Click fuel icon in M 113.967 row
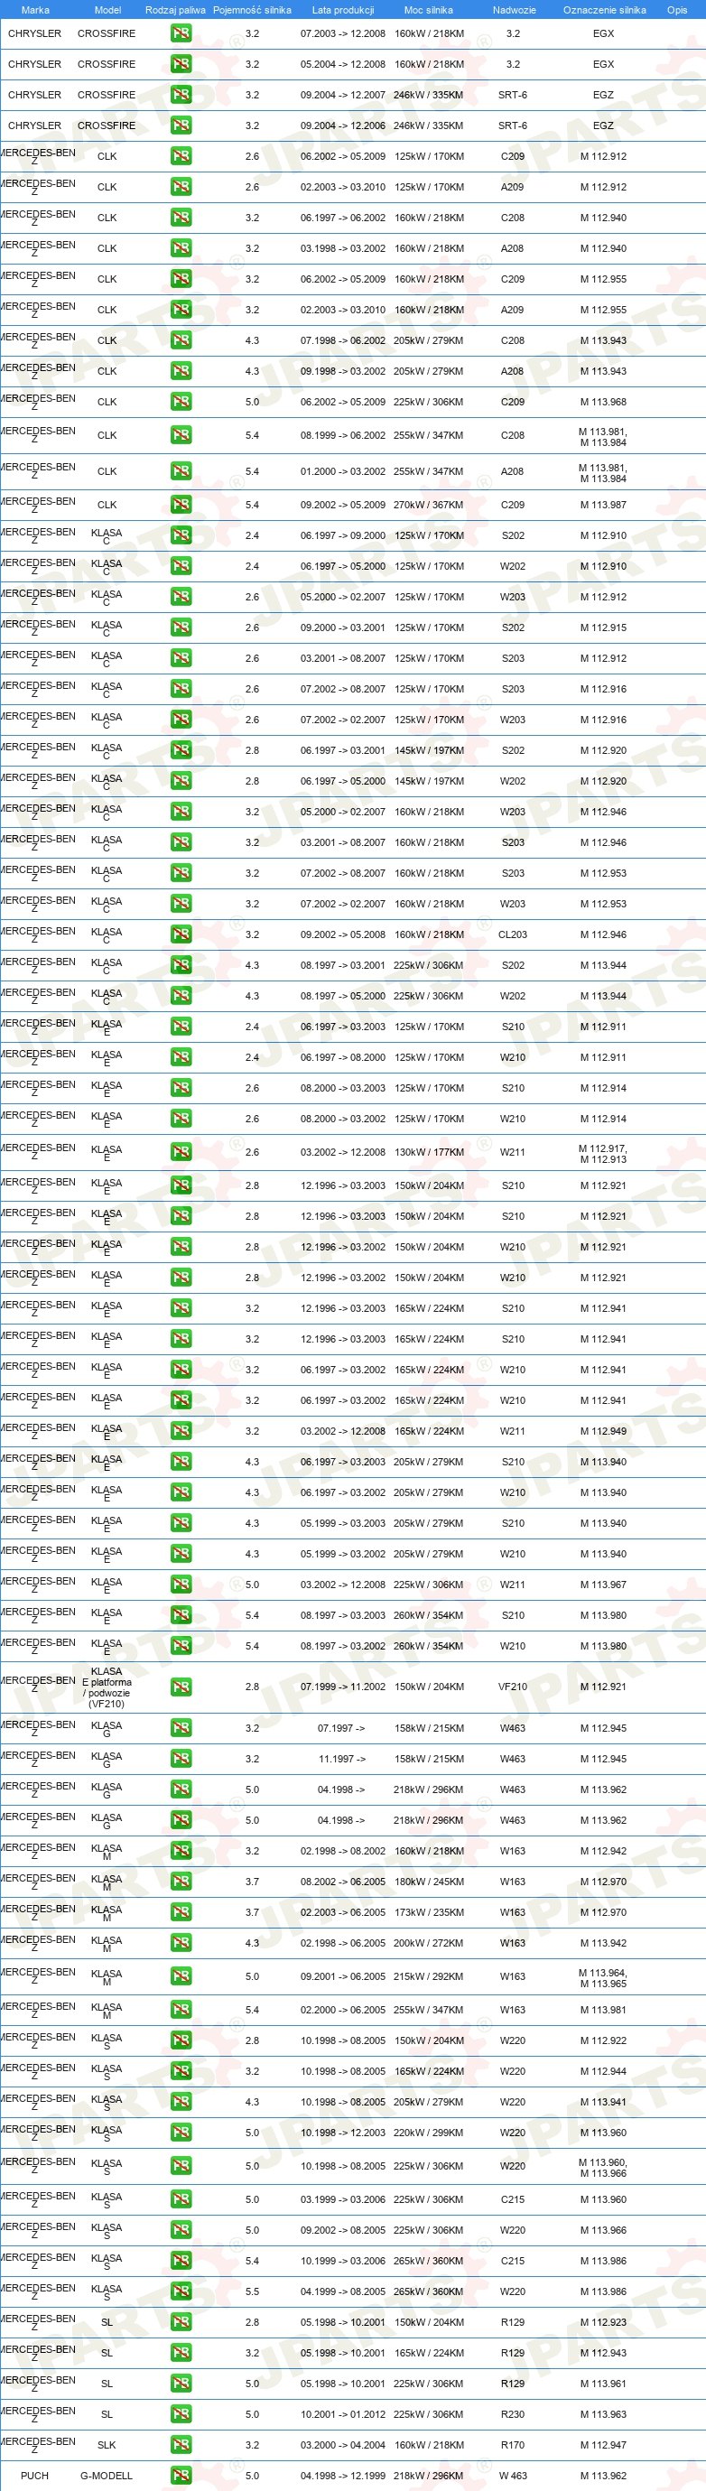 click(x=181, y=1585)
